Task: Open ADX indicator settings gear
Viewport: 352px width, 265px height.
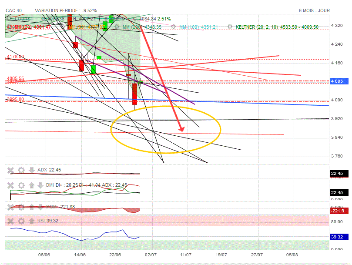Action: tap(21, 170)
